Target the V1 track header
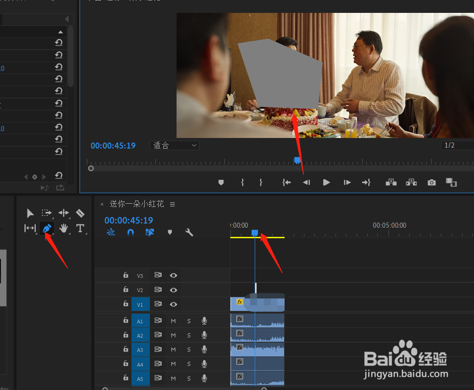Viewport: 474px width, 390px height. pyautogui.click(x=141, y=304)
